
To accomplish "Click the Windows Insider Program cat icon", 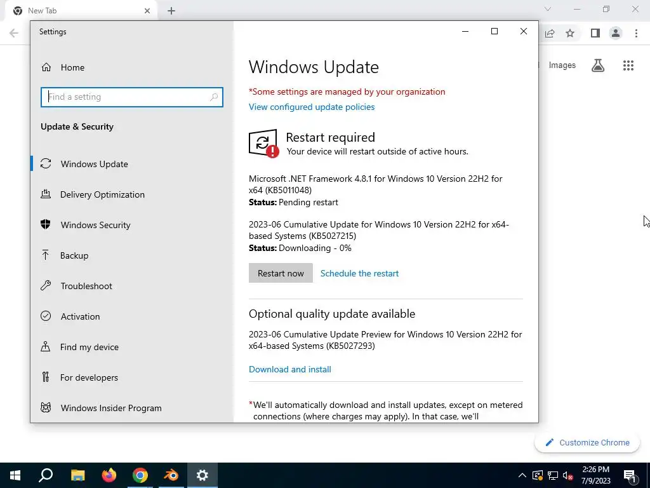I will click(x=46, y=407).
